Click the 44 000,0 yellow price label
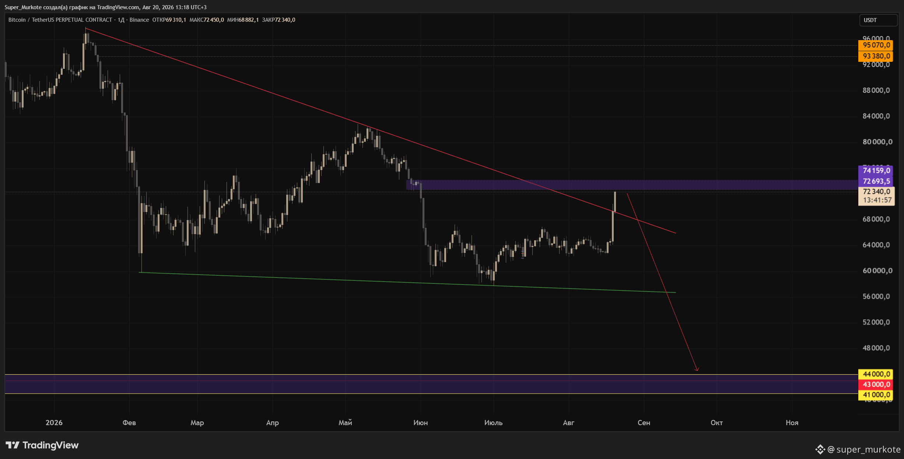This screenshot has width=904, height=459. 876,374
